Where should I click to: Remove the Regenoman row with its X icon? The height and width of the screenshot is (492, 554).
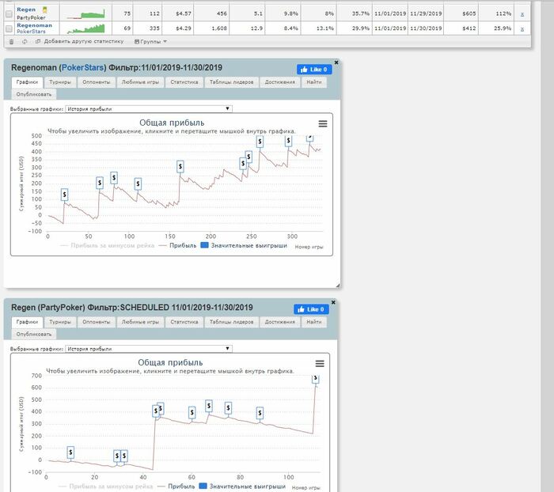point(522,29)
